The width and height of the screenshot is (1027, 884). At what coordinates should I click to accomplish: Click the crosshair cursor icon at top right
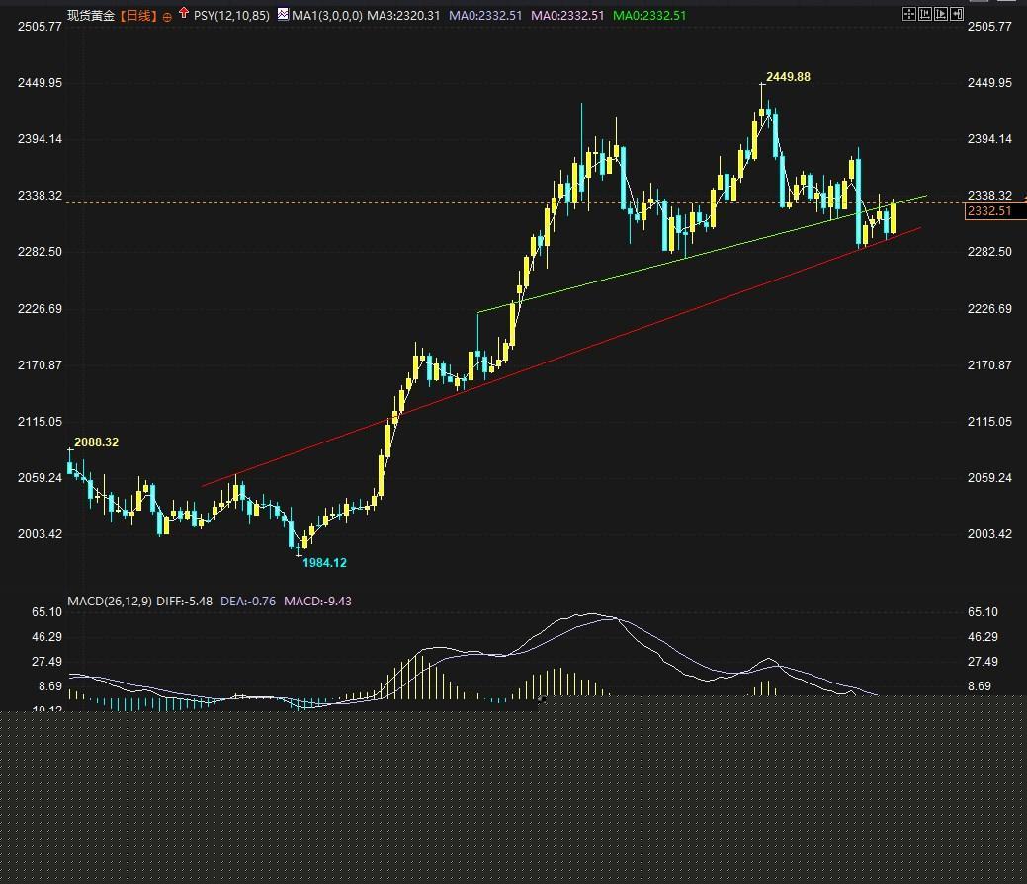tap(909, 14)
